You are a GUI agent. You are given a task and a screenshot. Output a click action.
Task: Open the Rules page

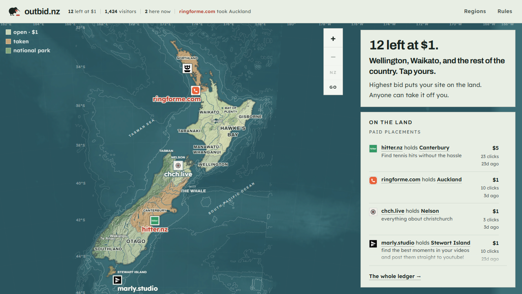tap(504, 11)
